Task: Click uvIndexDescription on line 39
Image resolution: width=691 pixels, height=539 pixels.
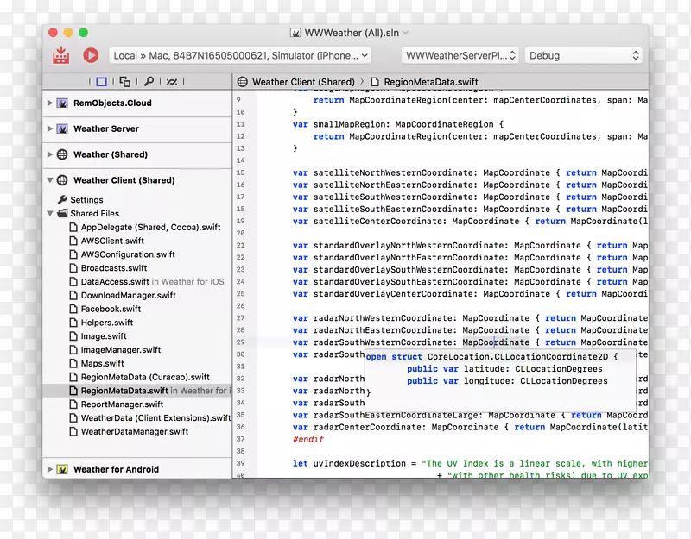Action: coord(359,463)
